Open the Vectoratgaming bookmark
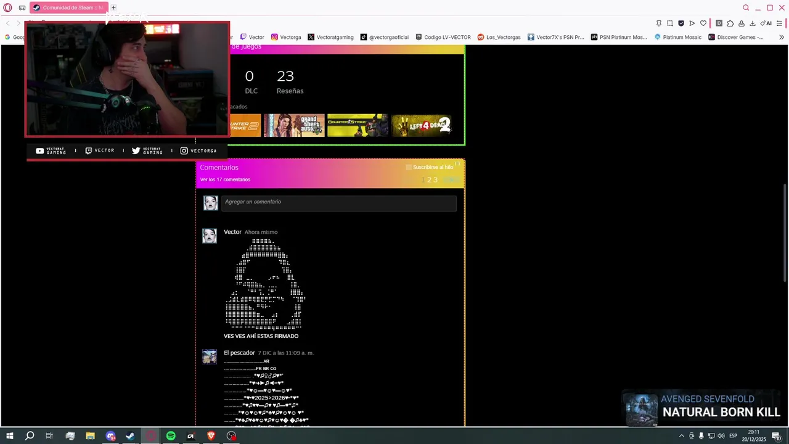789x444 pixels. tap(330, 37)
